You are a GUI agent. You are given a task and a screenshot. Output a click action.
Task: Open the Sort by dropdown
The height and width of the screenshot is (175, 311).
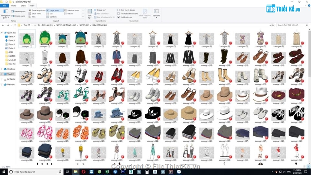[90, 14]
